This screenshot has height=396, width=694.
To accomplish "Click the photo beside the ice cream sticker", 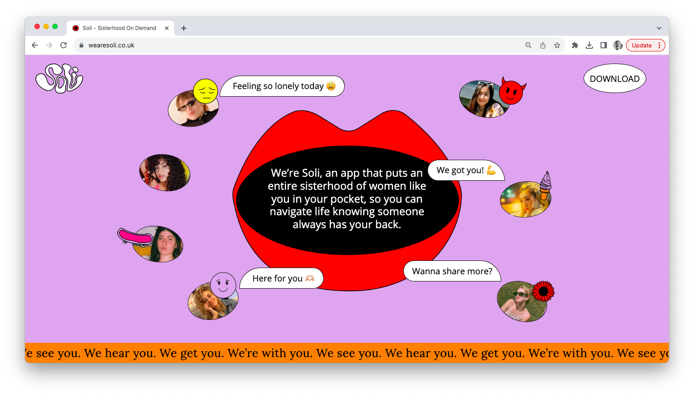I will click(525, 200).
